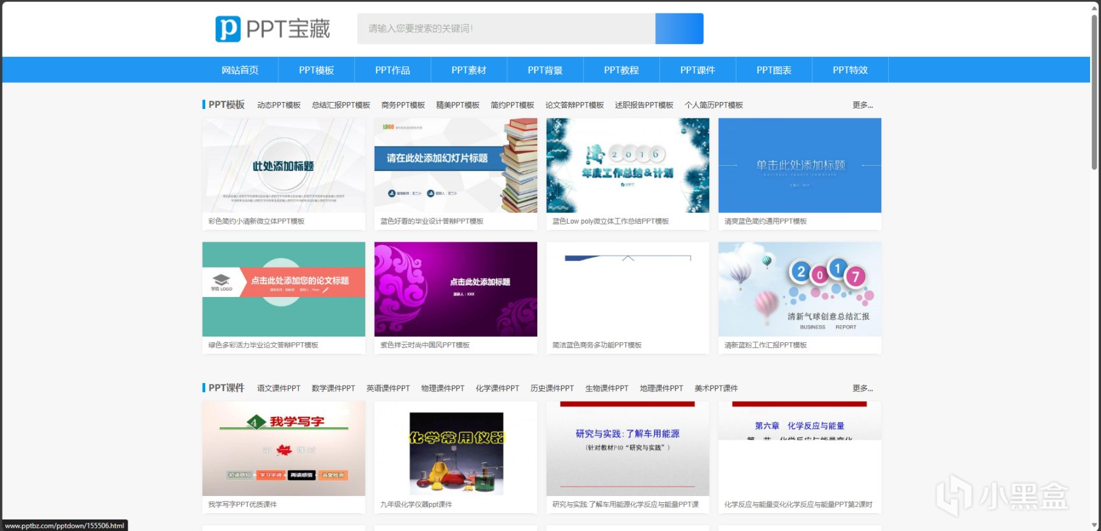The height and width of the screenshot is (531, 1101).
Task: Open the 动态PPT模板 category link
Action: [279, 105]
